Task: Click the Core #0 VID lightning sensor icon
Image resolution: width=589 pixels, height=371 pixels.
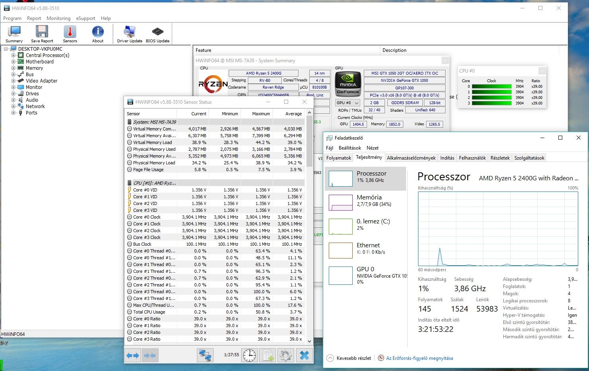Action: [x=130, y=190]
